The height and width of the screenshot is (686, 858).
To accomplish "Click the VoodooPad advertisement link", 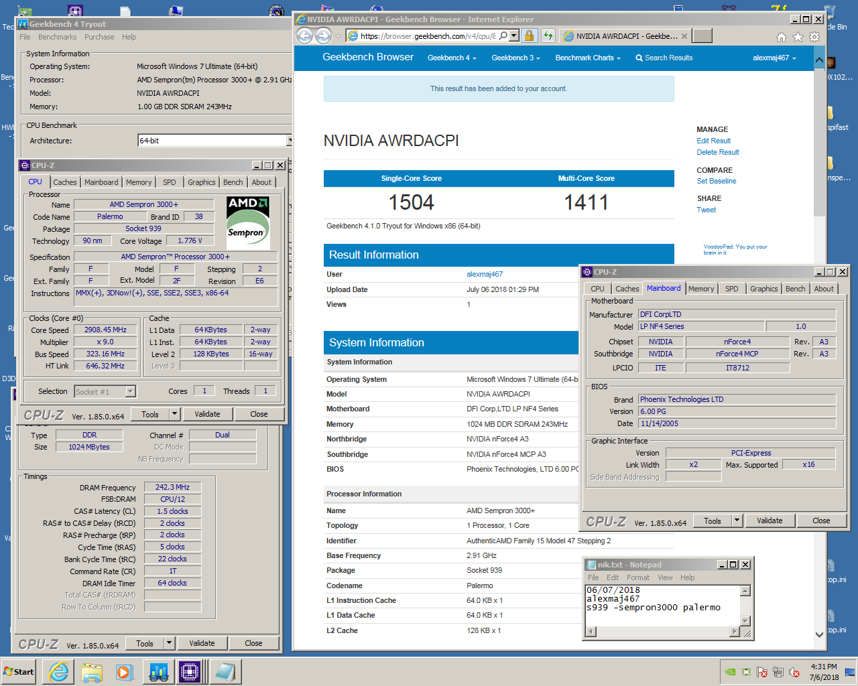I will (x=735, y=249).
